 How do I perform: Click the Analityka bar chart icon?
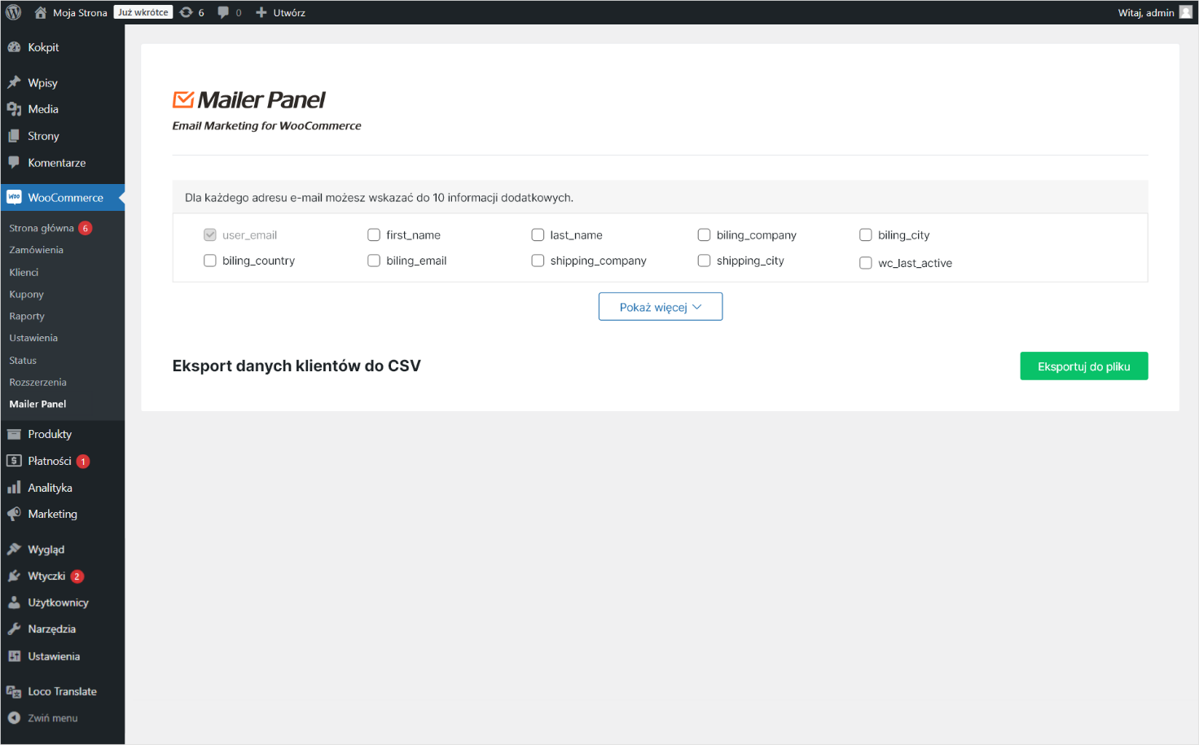(x=14, y=488)
